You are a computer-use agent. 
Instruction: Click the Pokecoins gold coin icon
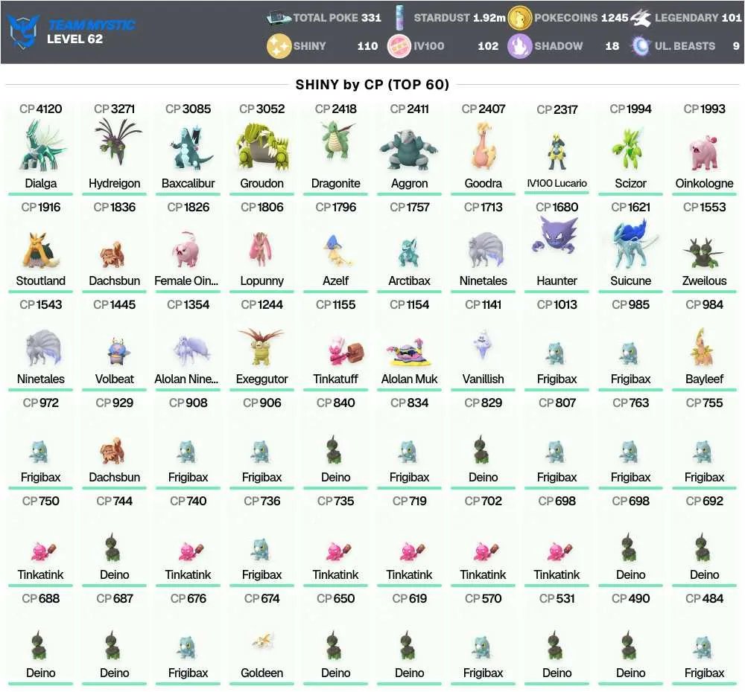coord(519,18)
